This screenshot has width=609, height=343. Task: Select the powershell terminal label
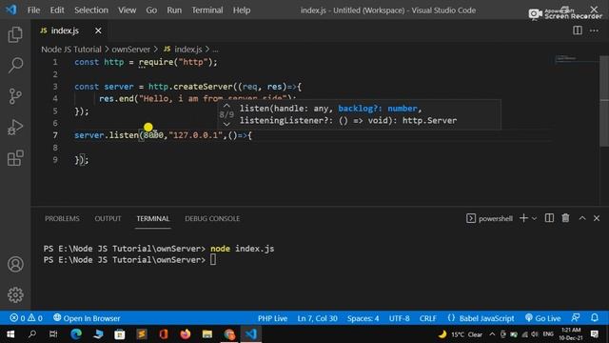click(x=489, y=218)
